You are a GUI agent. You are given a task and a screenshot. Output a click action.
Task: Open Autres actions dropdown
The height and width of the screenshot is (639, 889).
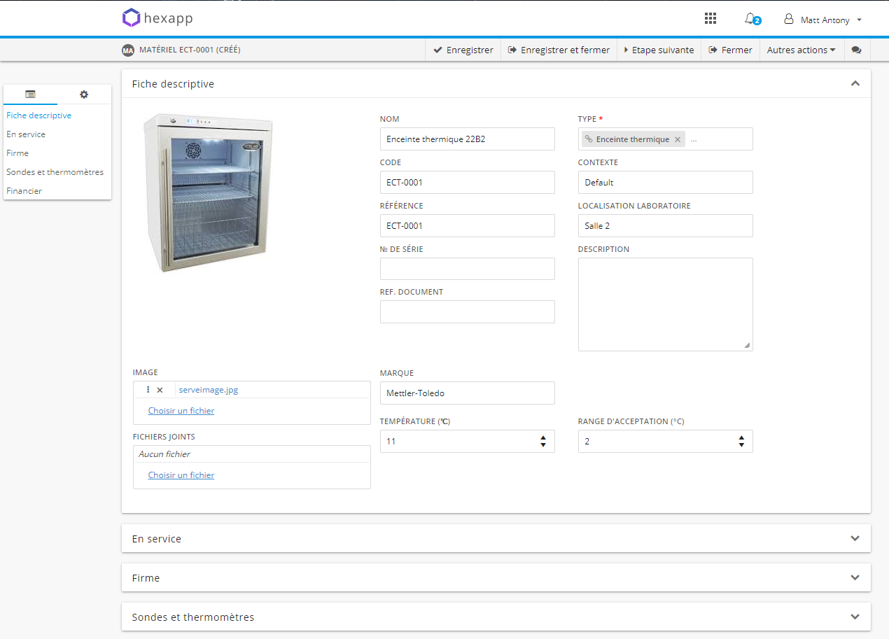coord(801,50)
